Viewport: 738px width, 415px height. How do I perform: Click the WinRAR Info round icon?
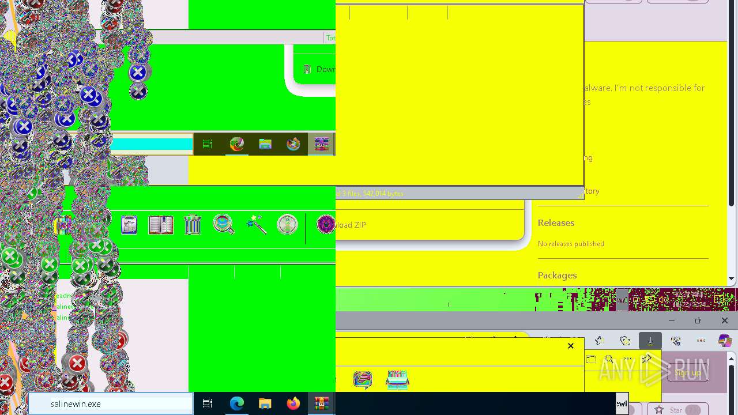tap(287, 224)
